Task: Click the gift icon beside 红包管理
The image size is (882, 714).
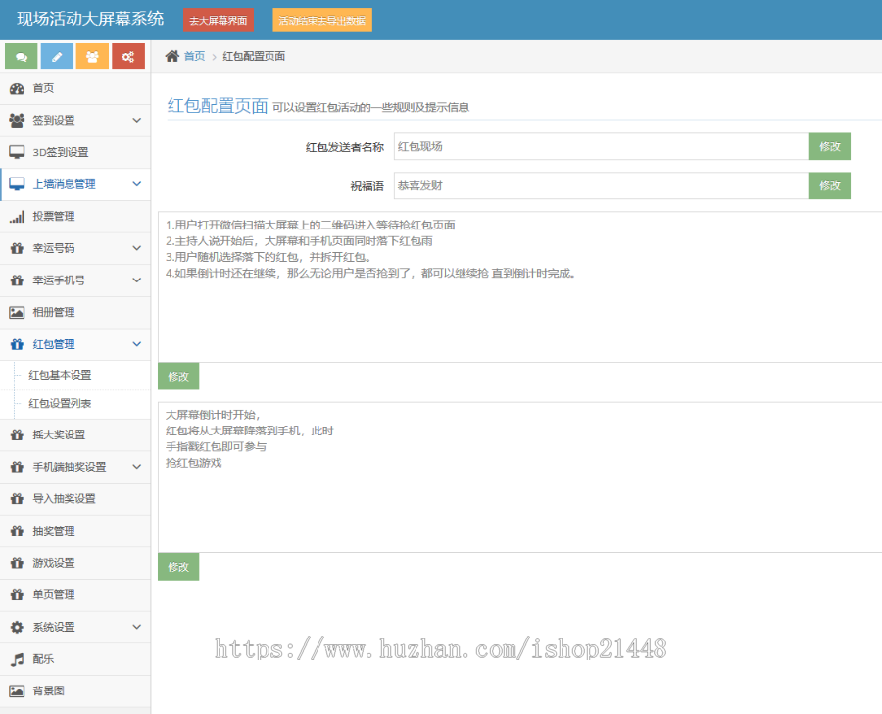Action: tap(17, 344)
